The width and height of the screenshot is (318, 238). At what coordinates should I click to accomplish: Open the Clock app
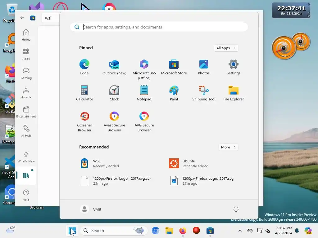tap(114, 93)
